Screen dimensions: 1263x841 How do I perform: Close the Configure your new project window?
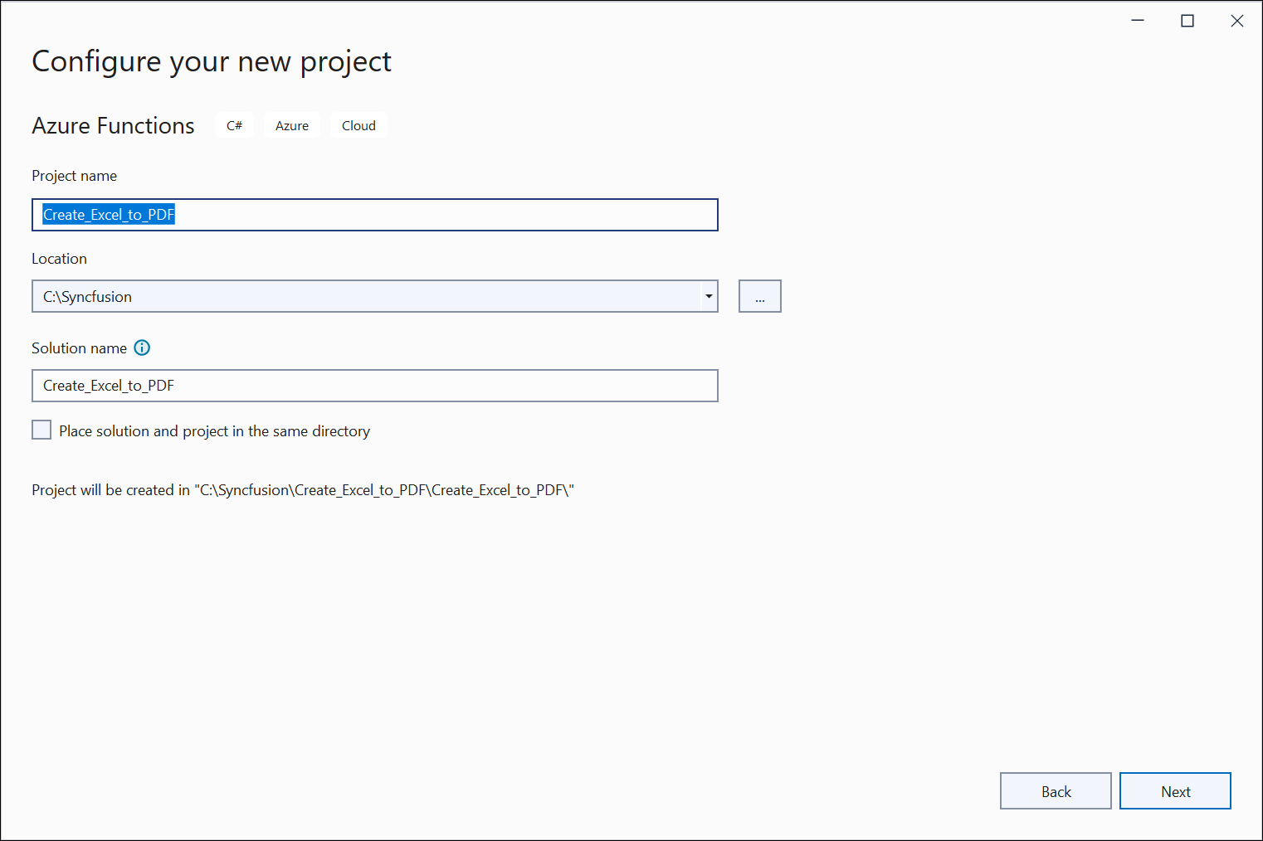(x=1236, y=21)
